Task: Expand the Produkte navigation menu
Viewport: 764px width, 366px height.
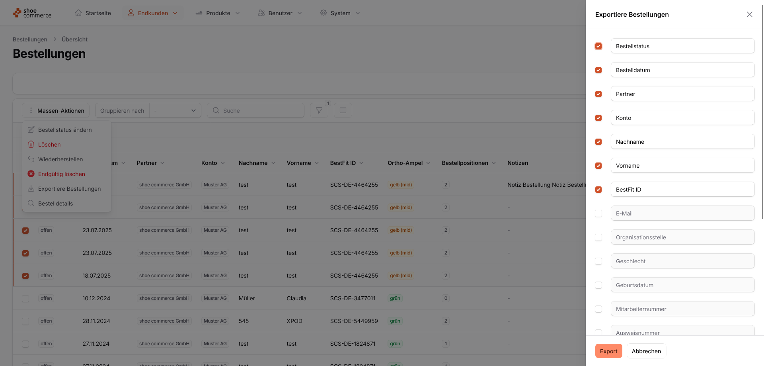Action: pos(218,13)
